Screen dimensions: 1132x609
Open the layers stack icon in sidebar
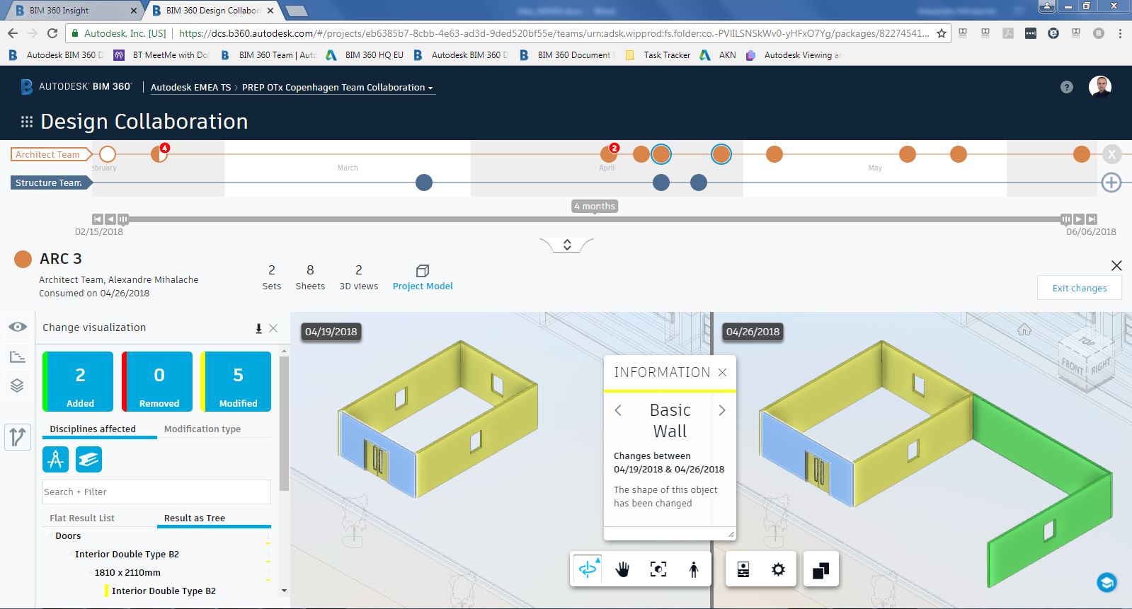(18, 385)
